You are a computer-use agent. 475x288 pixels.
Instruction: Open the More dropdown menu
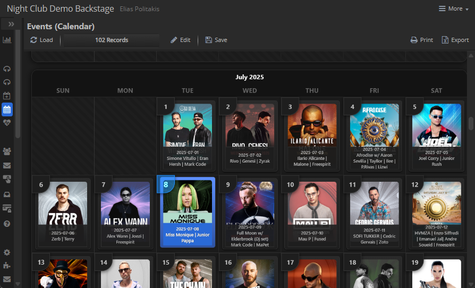click(x=450, y=9)
